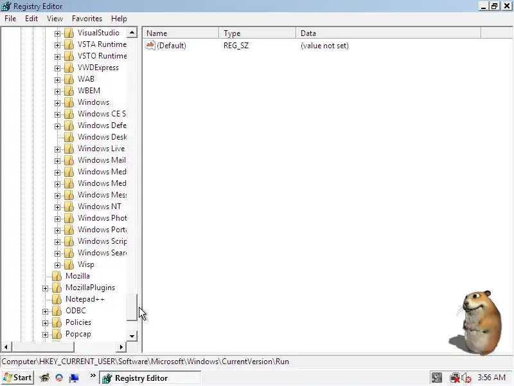Viewport: 514px width, 386px height.
Task: Open the File menu
Action: [x=10, y=19]
